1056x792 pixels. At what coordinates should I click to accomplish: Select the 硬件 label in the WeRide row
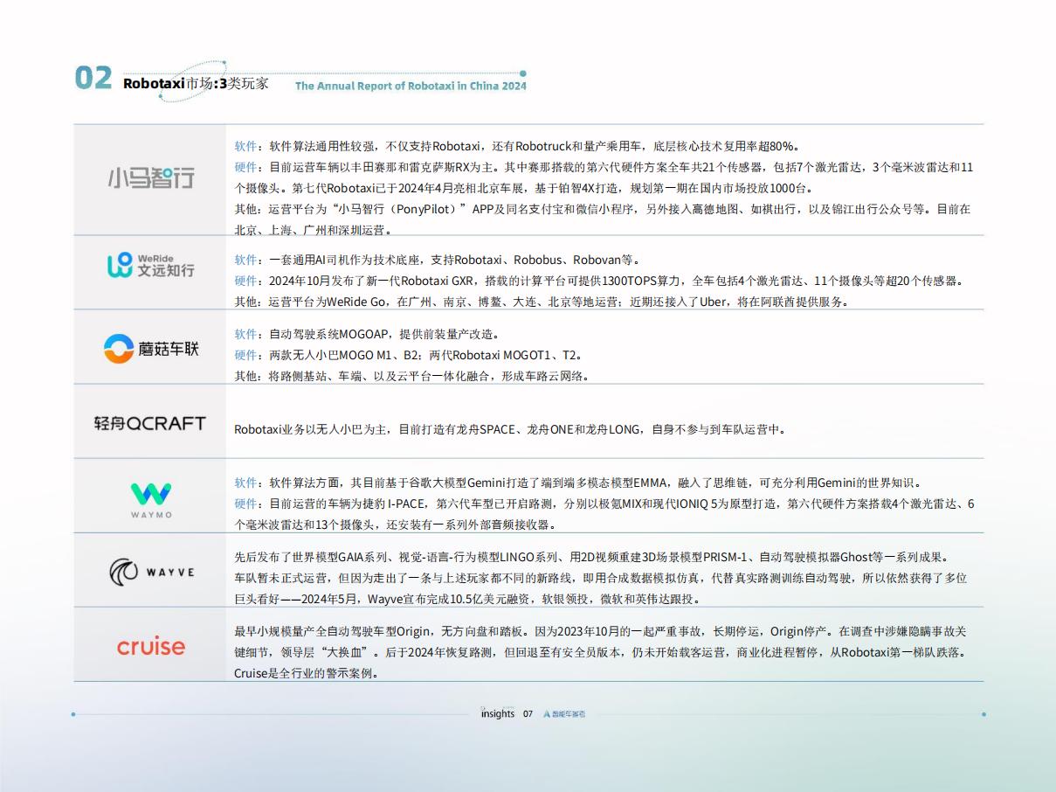pyautogui.click(x=245, y=281)
